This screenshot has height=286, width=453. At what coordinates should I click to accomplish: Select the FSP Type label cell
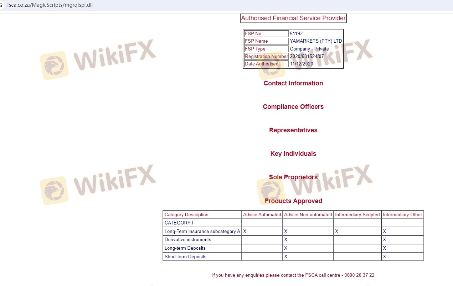[x=266, y=49]
